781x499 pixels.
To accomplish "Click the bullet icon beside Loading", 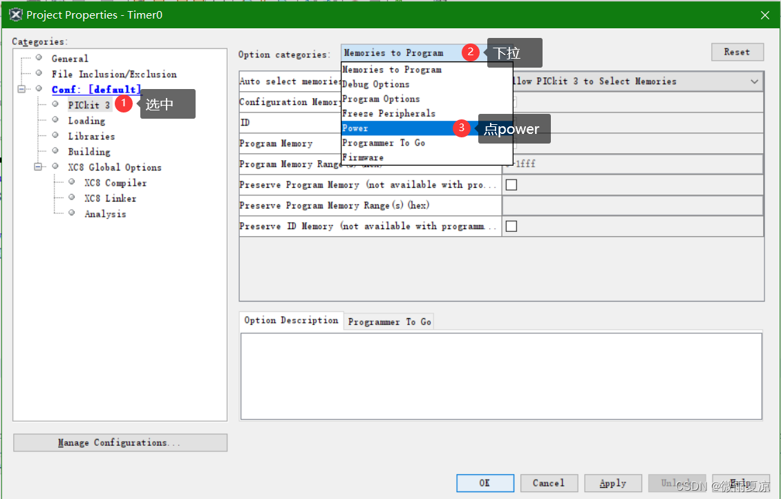I will pyautogui.click(x=55, y=120).
